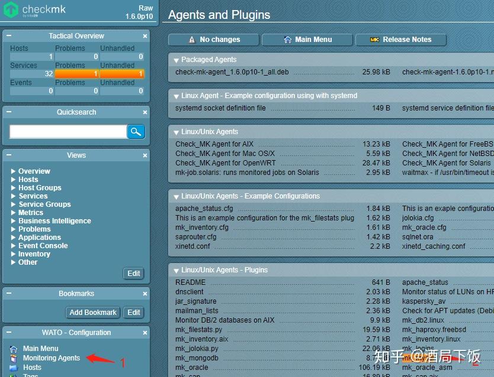Image resolution: width=494 pixels, height=377 pixels.
Task: Download the mk_mongodb plugin
Action: pos(197,358)
